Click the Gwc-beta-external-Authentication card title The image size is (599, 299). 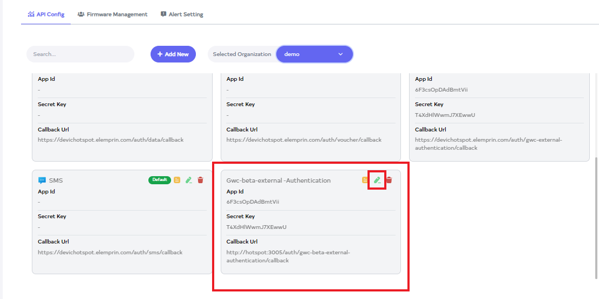coord(278,180)
